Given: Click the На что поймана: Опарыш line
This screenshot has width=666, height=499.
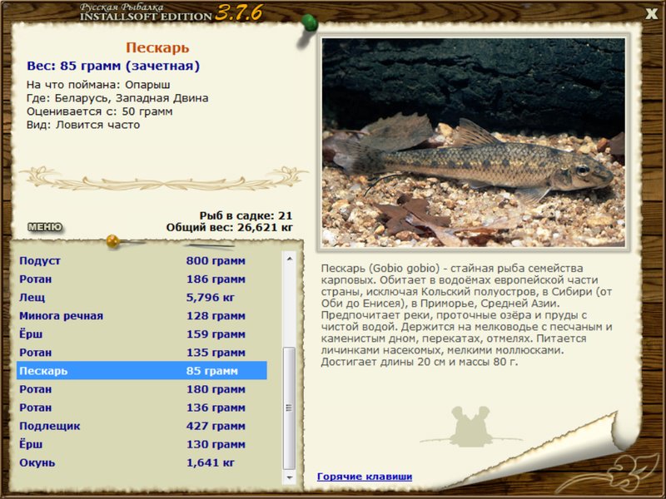Looking at the screenshot, I should (x=98, y=85).
